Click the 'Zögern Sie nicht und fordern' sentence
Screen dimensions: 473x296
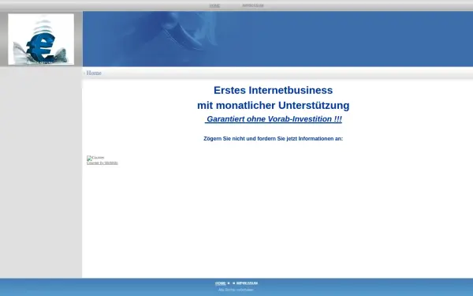[274, 139]
